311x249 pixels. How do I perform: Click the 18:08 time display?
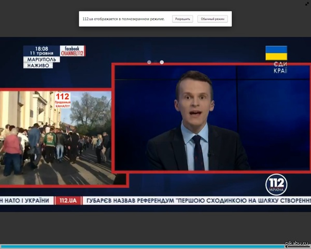pyautogui.click(x=41, y=48)
